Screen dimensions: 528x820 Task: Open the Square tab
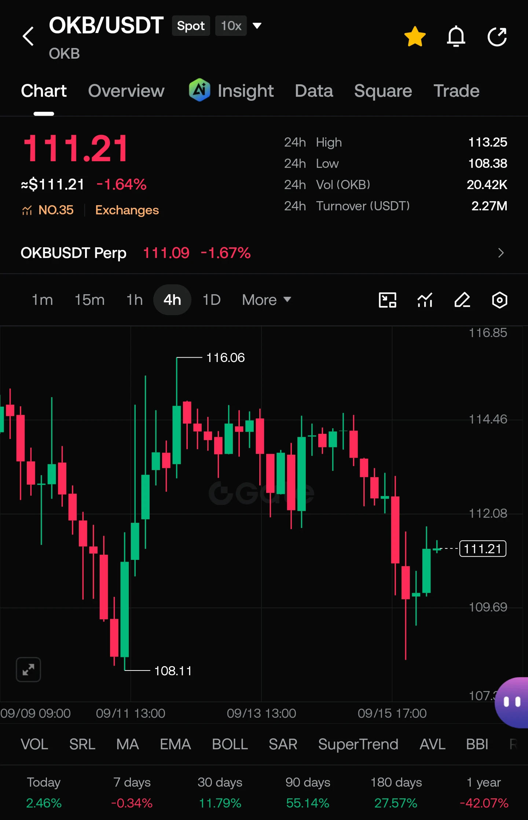383,91
